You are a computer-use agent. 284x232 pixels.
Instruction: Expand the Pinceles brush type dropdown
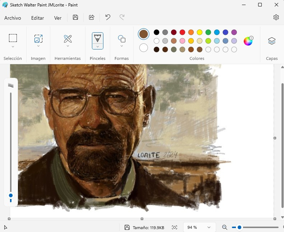pos(98,47)
